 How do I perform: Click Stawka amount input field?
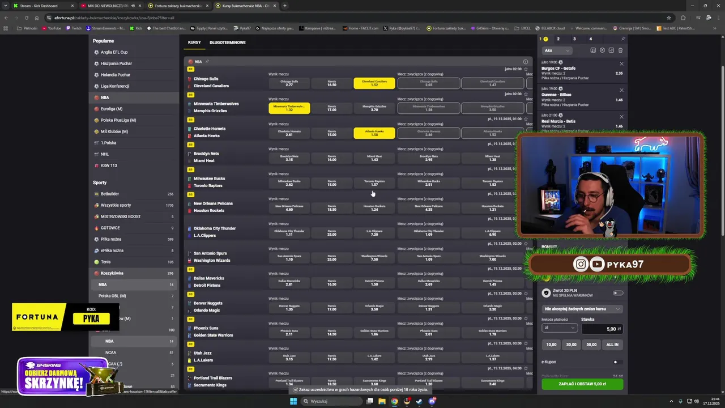[602, 329]
